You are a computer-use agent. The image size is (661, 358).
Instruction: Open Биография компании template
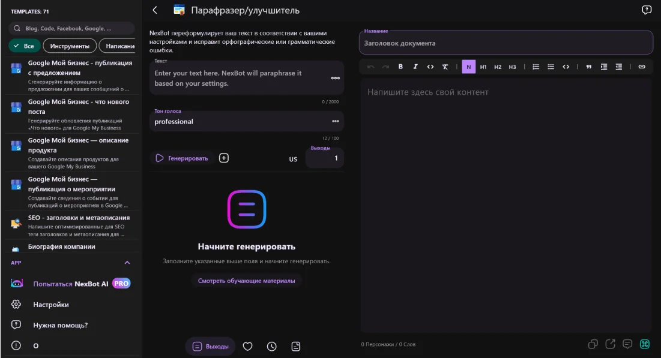pos(73,246)
